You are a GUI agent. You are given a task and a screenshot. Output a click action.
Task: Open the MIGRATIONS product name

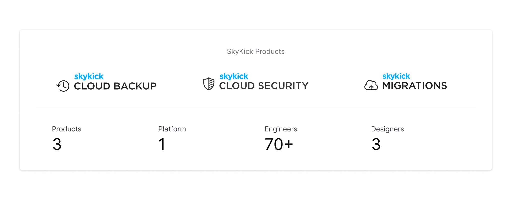click(x=415, y=86)
